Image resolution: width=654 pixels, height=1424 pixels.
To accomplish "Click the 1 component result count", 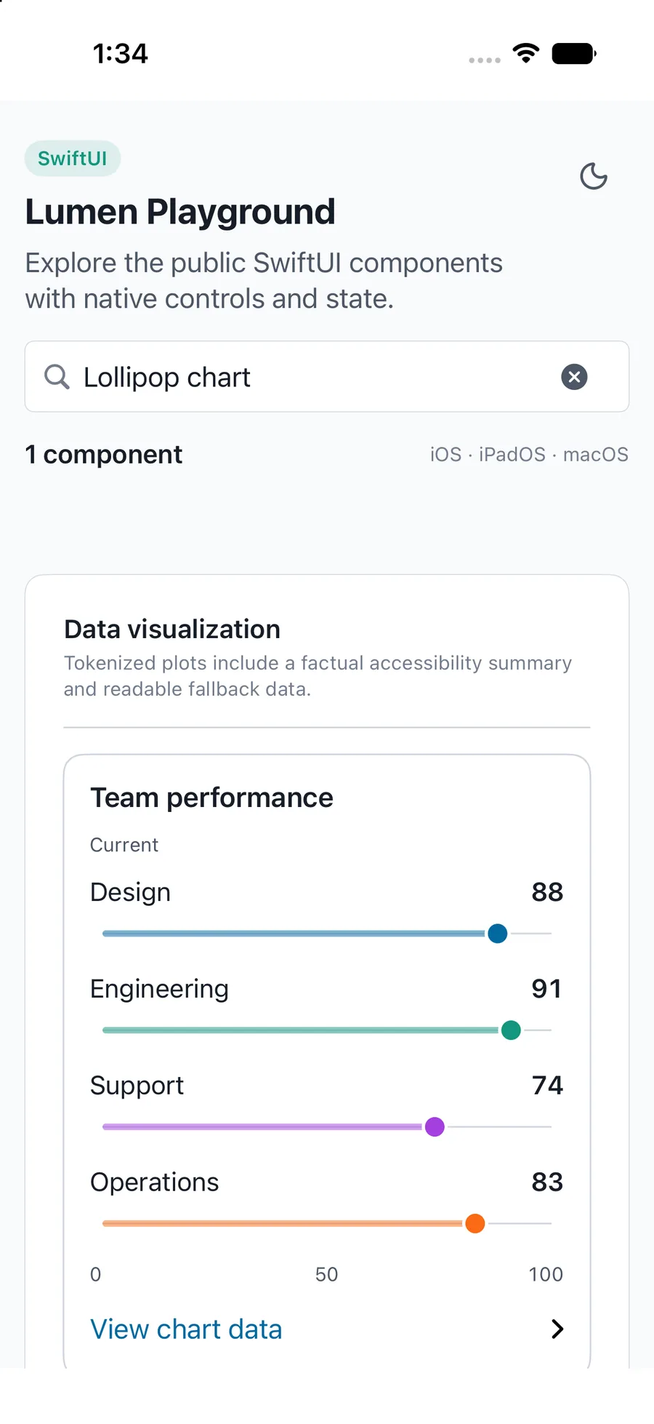I will click(104, 455).
